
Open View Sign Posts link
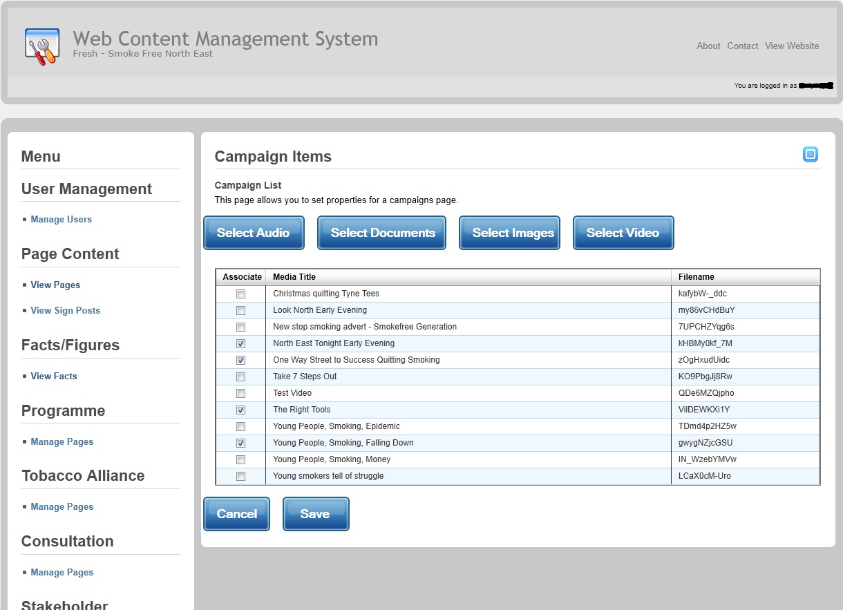[66, 311]
